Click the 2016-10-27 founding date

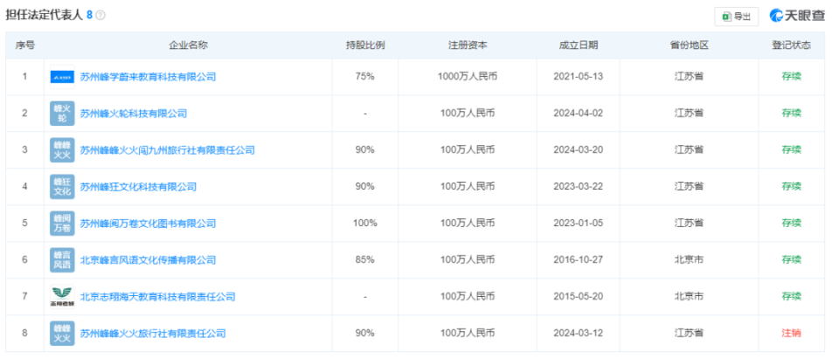(579, 260)
